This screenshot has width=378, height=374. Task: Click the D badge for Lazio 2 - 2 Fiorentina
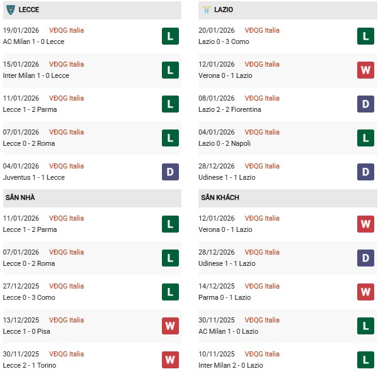pyautogui.click(x=366, y=104)
